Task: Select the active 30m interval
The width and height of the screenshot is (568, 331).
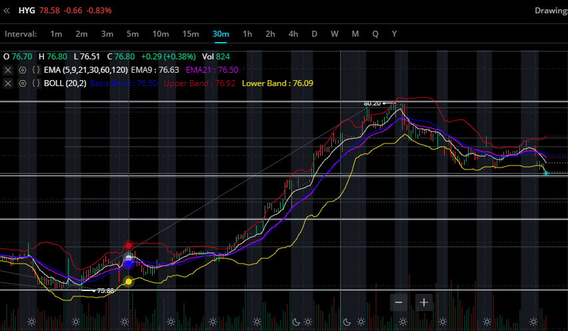Action: click(x=221, y=34)
